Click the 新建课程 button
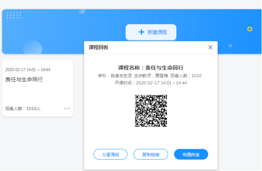This screenshot has width=262, height=171. pos(151,32)
